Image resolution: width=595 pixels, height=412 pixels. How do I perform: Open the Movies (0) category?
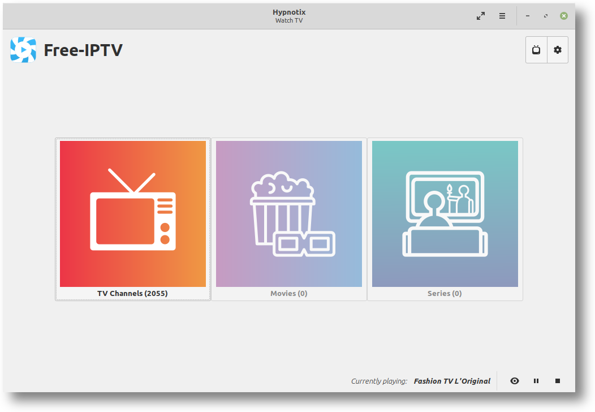point(289,220)
